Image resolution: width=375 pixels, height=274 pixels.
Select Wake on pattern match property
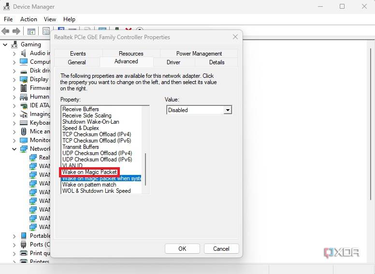point(89,185)
